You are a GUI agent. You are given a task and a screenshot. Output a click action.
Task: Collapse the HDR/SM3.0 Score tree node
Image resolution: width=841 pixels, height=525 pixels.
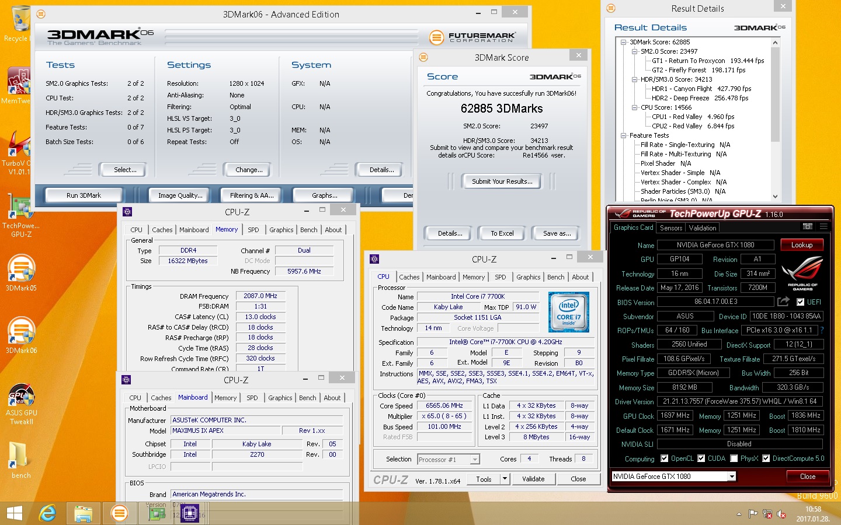(635, 79)
